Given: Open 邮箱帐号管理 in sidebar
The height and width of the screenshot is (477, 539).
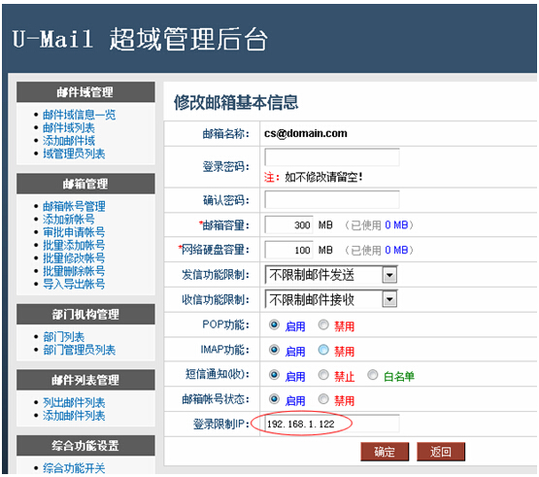Looking at the screenshot, I should (74, 206).
